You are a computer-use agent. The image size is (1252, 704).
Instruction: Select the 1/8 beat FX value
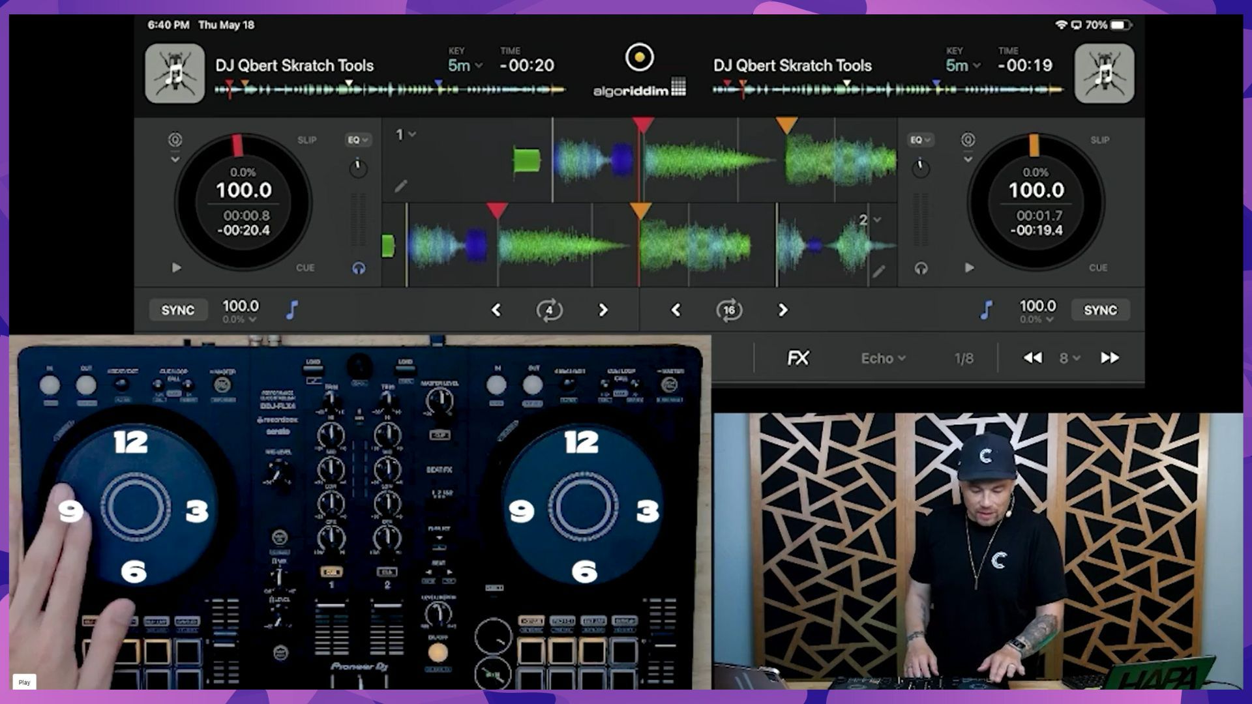964,359
